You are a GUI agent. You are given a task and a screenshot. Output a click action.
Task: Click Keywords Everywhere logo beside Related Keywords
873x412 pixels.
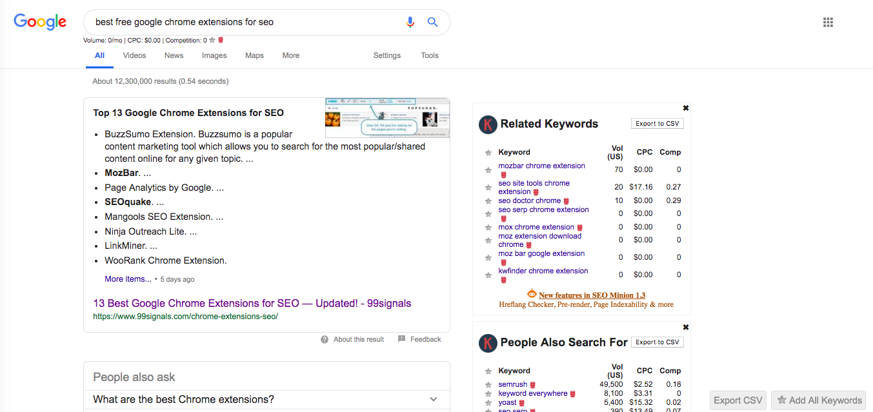tap(488, 124)
